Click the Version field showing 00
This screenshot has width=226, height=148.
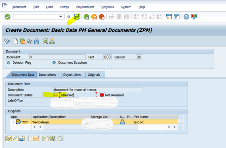click(x=139, y=57)
